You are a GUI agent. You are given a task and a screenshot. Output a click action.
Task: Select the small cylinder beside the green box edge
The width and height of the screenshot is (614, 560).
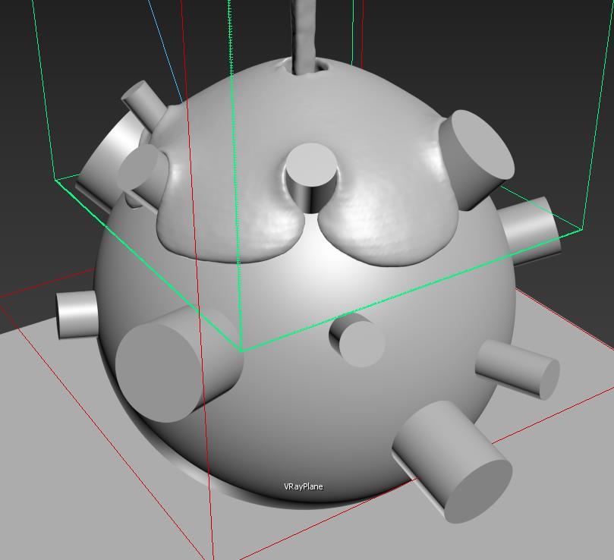point(357,339)
